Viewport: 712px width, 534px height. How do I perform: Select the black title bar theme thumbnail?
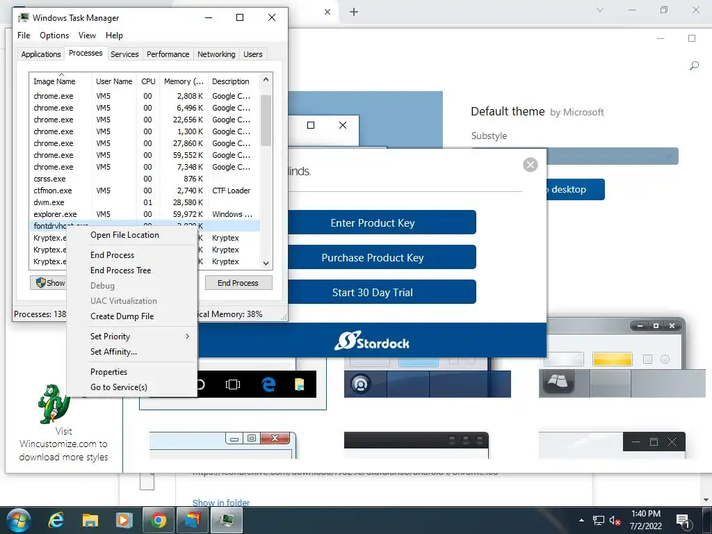(x=416, y=446)
